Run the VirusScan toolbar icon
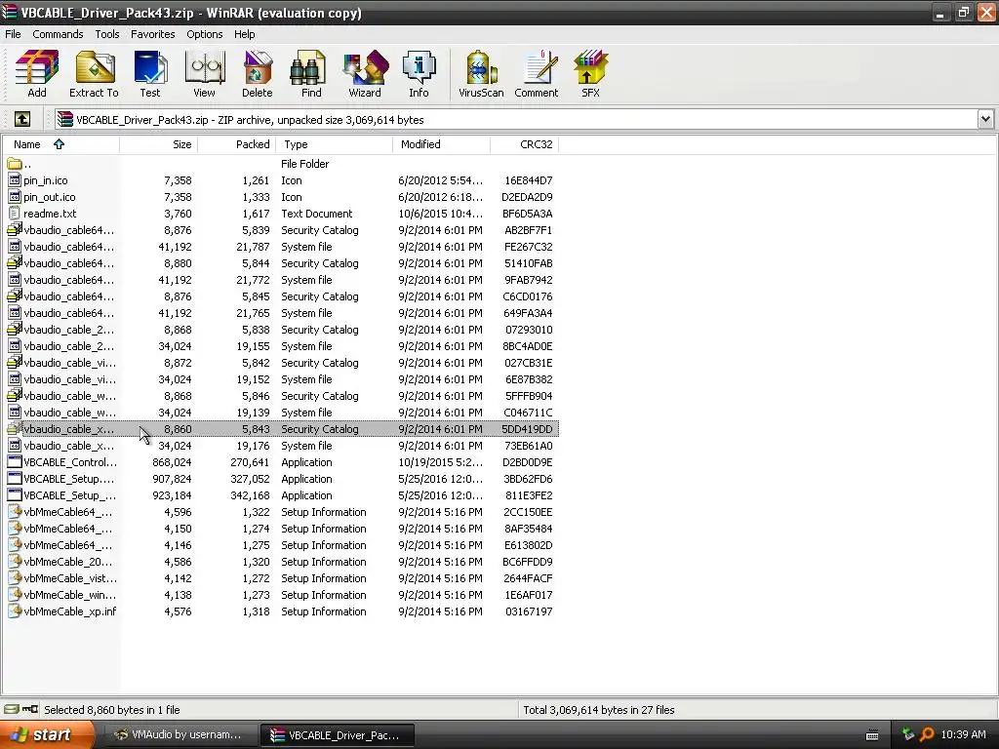Image resolution: width=999 pixels, height=749 pixels. pos(481,73)
